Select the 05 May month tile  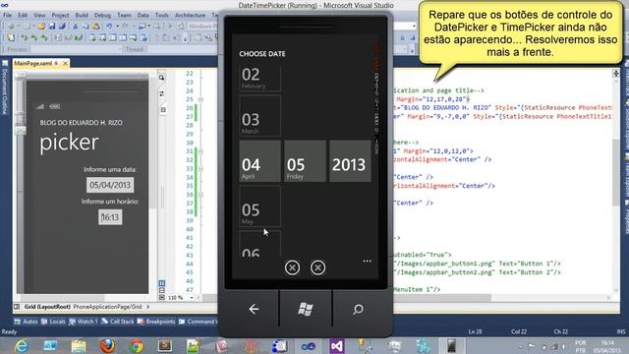[x=259, y=206]
